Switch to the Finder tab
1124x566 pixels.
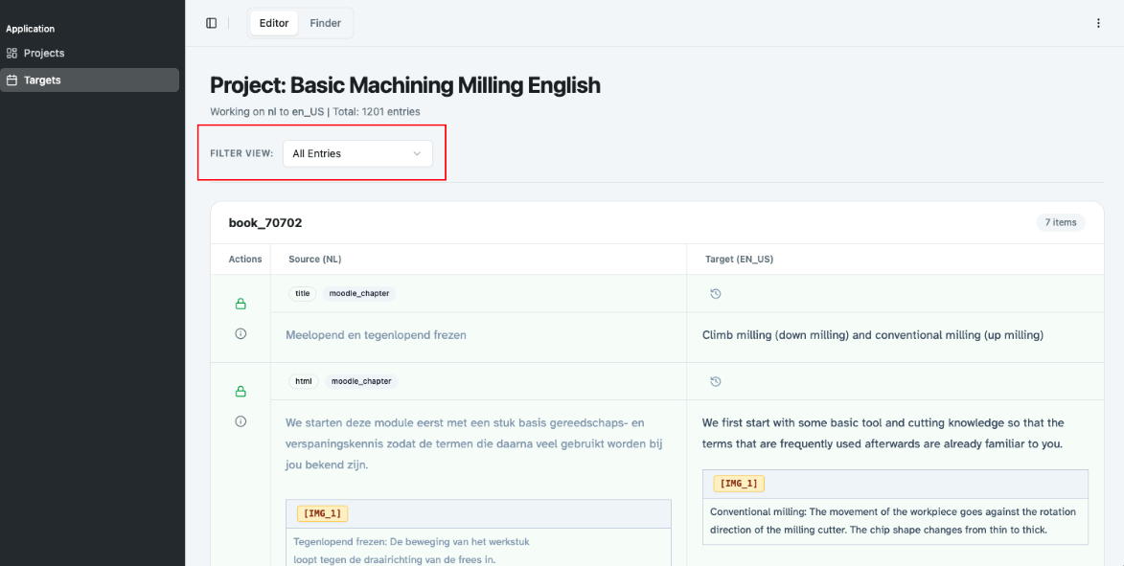(326, 23)
